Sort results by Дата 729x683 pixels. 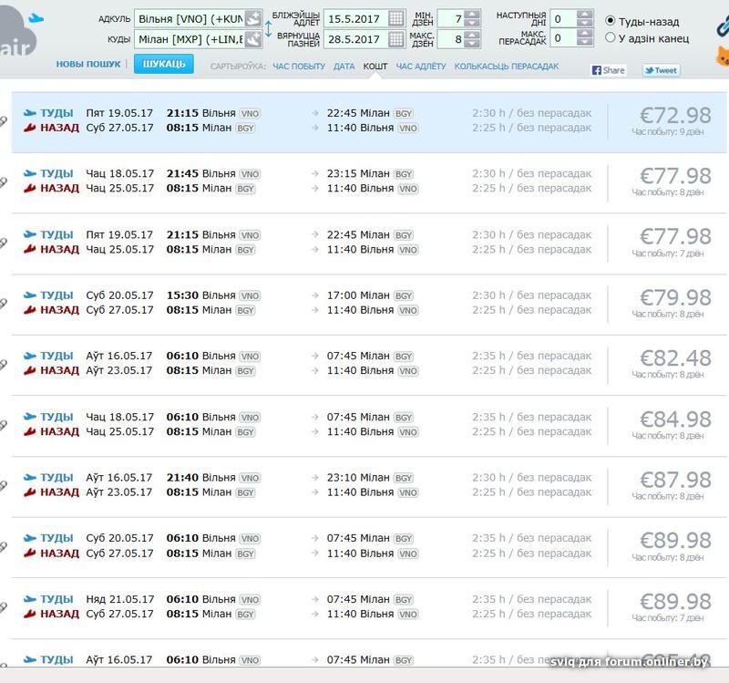344,67
